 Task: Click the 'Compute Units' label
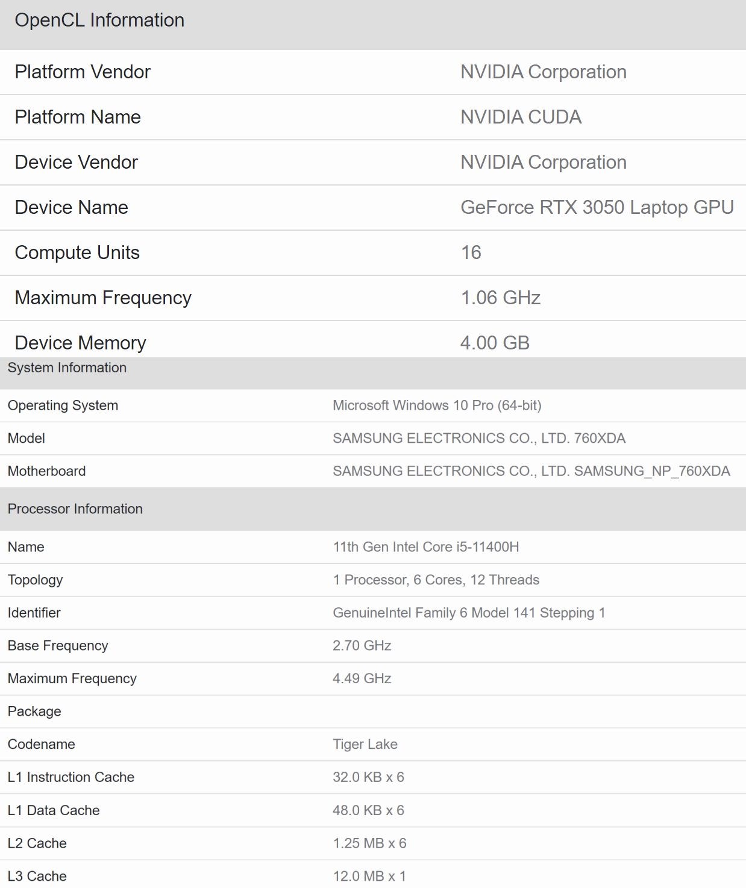(x=77, y=252)
